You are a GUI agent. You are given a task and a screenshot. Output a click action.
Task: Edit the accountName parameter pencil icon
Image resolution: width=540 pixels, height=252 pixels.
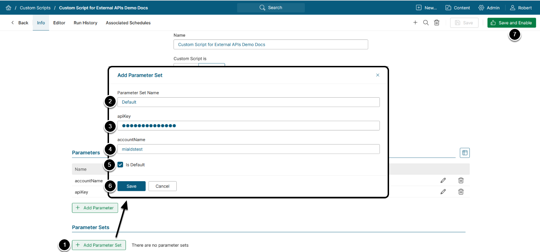click(443, 180)
